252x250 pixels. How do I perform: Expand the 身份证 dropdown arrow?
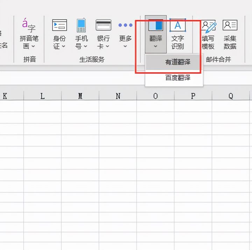point(63,46)
